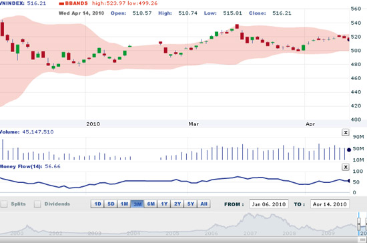Click the 2007 label in overview timeline

250,233
